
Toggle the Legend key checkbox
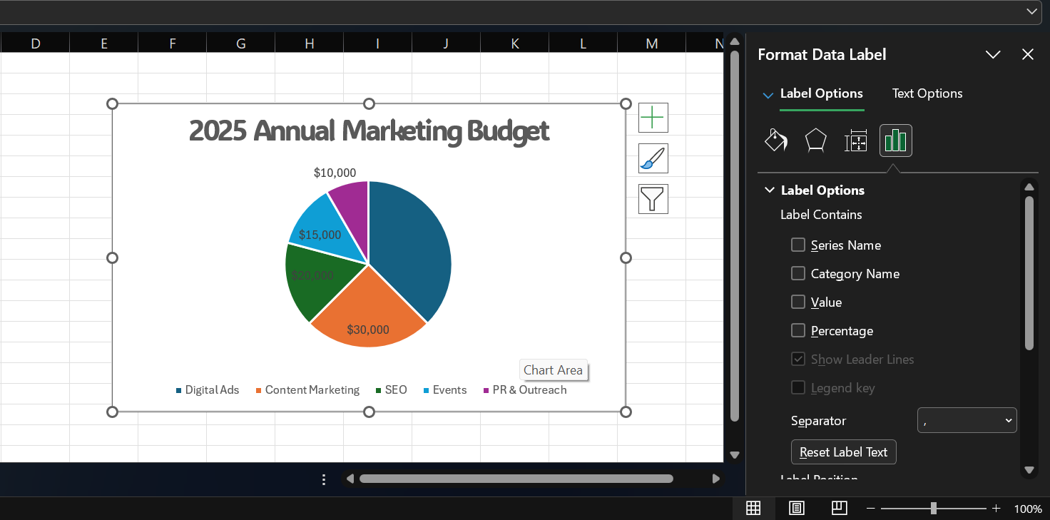coord(798,387)
